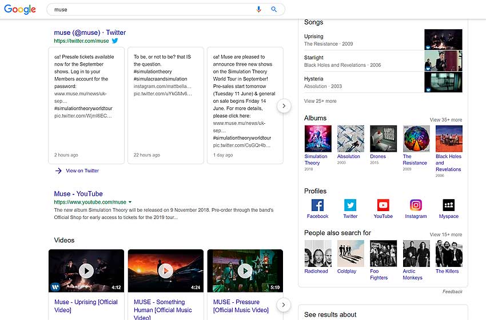Viewport: 486px width, 320px height.
Task: Open the Hysteria song thumbnail
Action: click(x=443, y=82)
